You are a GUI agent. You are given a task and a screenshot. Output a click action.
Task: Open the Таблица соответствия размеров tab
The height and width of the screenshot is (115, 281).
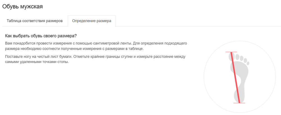click(35, 21)
